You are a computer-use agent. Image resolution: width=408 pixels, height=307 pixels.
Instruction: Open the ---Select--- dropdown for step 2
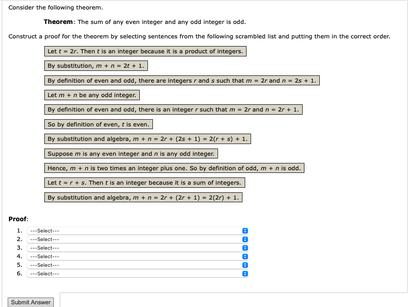pos(136,239)
